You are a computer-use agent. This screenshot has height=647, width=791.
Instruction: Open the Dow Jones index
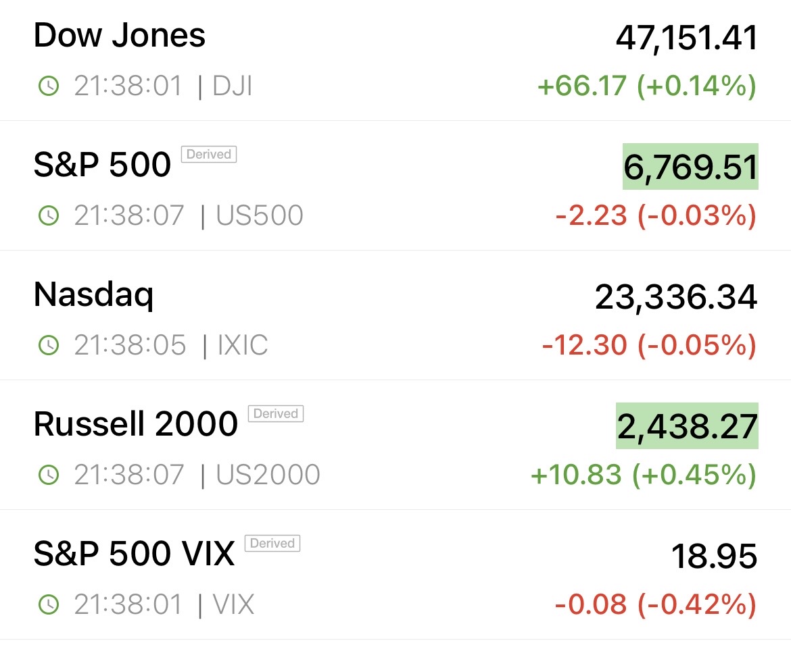[120, 36]
